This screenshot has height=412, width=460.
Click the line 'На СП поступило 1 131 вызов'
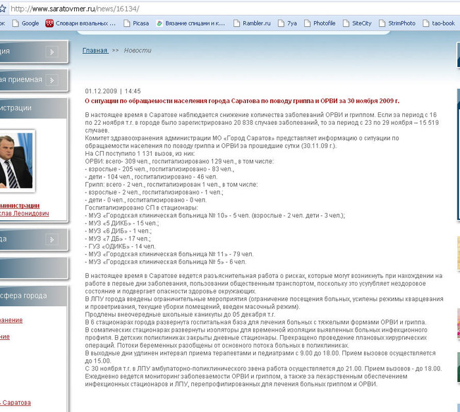140,154
